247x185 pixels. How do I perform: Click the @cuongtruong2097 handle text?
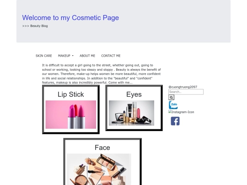click(x=183, y=87)
